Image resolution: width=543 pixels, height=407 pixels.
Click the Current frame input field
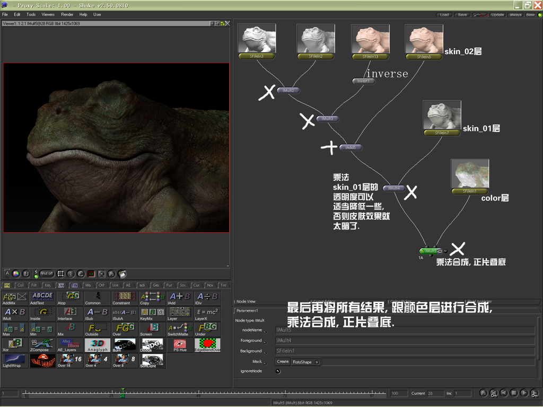click(435, 394)
